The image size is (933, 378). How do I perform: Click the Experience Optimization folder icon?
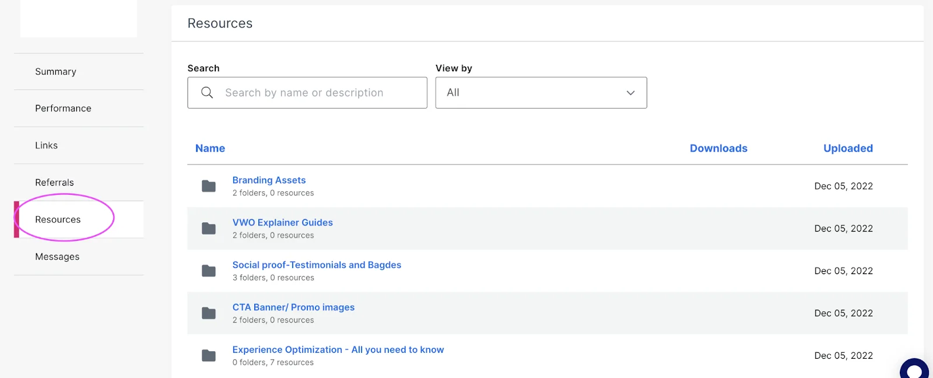[209, 355]
